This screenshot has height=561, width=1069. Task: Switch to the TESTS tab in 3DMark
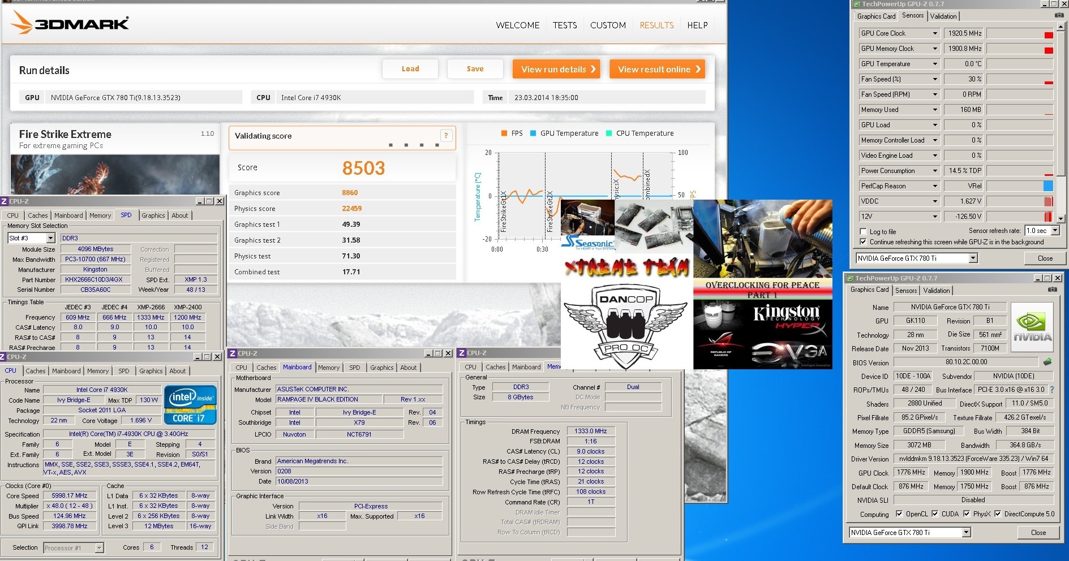click(x=565, y=25)
